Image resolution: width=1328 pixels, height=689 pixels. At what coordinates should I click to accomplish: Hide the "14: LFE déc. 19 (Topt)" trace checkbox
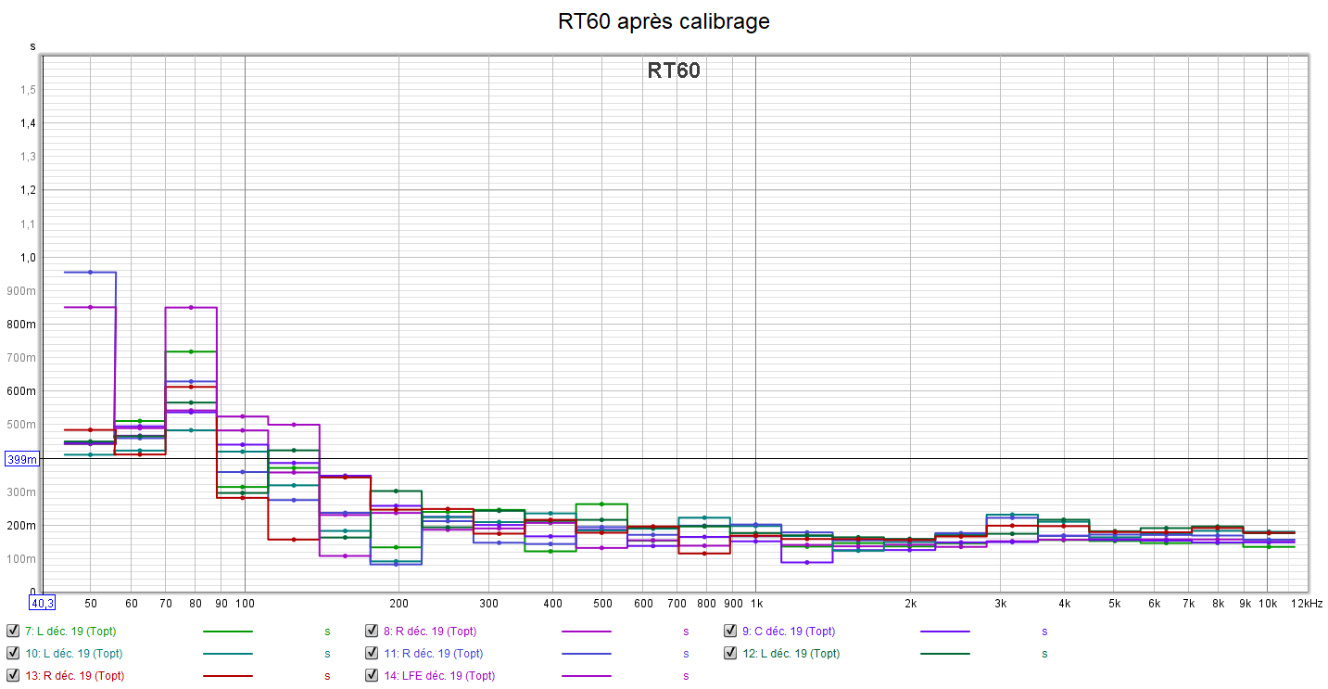point(373,675)
